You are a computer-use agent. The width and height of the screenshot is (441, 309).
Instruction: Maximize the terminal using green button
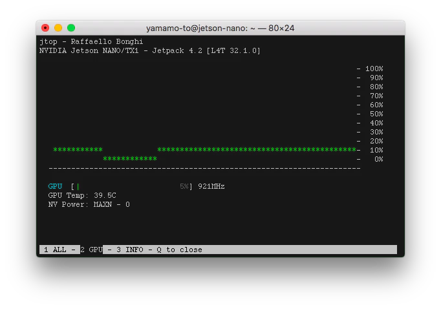(x=71, y=28)
